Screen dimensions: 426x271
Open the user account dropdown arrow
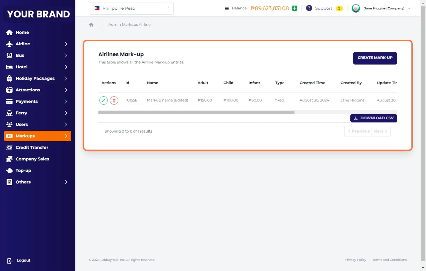(409, 8)
